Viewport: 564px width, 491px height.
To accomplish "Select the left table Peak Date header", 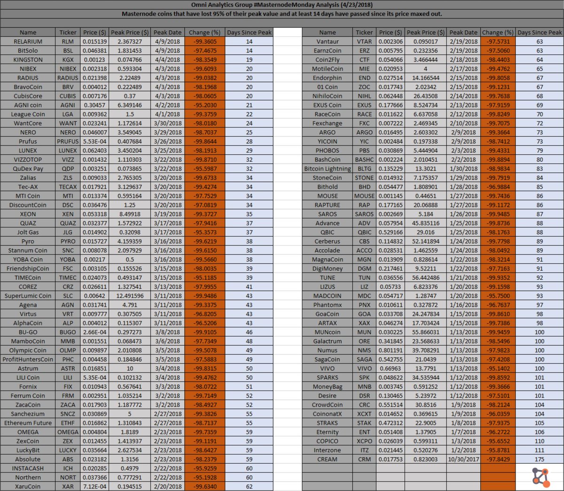I will point(167,32).
